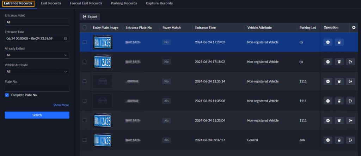Open the Entrance Point selector
Screen dimensions: 361x156
click(37, 22)
